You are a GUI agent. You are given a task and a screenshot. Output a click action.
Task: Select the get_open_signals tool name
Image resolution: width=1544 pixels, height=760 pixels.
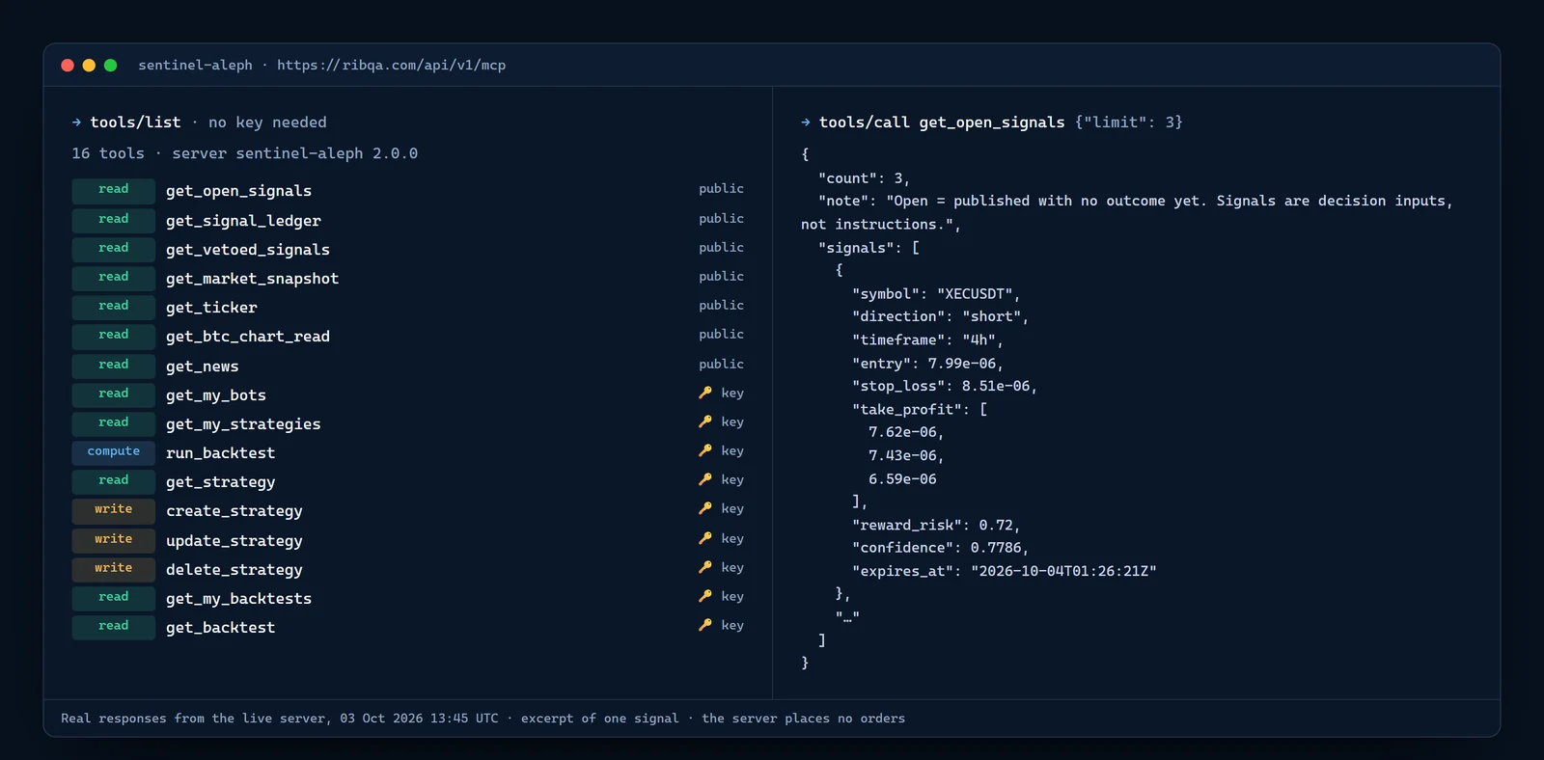238,191
